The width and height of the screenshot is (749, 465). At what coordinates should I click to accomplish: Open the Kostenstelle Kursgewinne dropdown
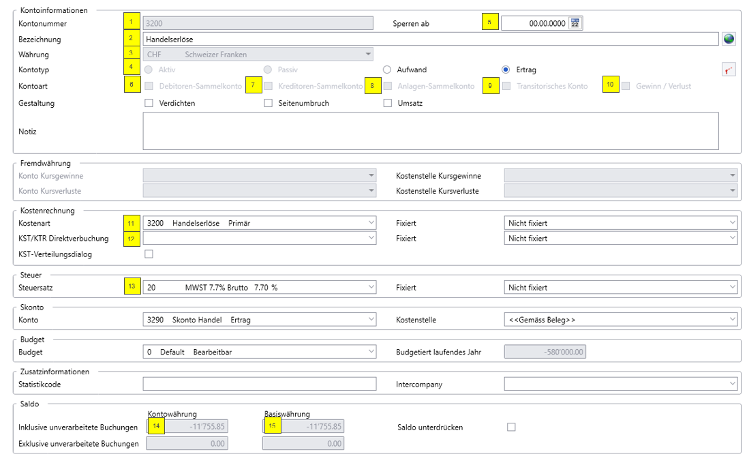(621, 175)
